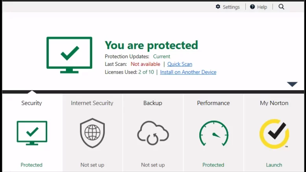Open Settings via the gear icon
The width and height of the screenshot is (306, 172).
[218, 7]
